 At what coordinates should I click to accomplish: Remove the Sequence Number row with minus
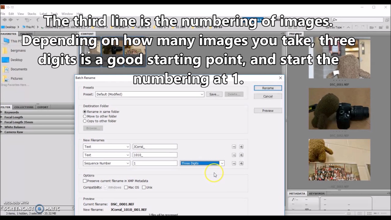(x=234, y=163)
